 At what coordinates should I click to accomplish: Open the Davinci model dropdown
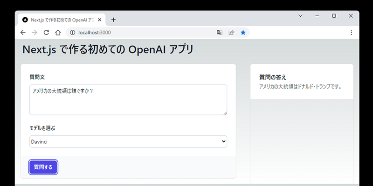(128, 141)
